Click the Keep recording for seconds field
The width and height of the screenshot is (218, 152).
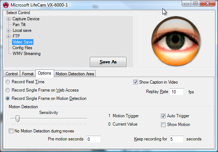tap(176, 139)
